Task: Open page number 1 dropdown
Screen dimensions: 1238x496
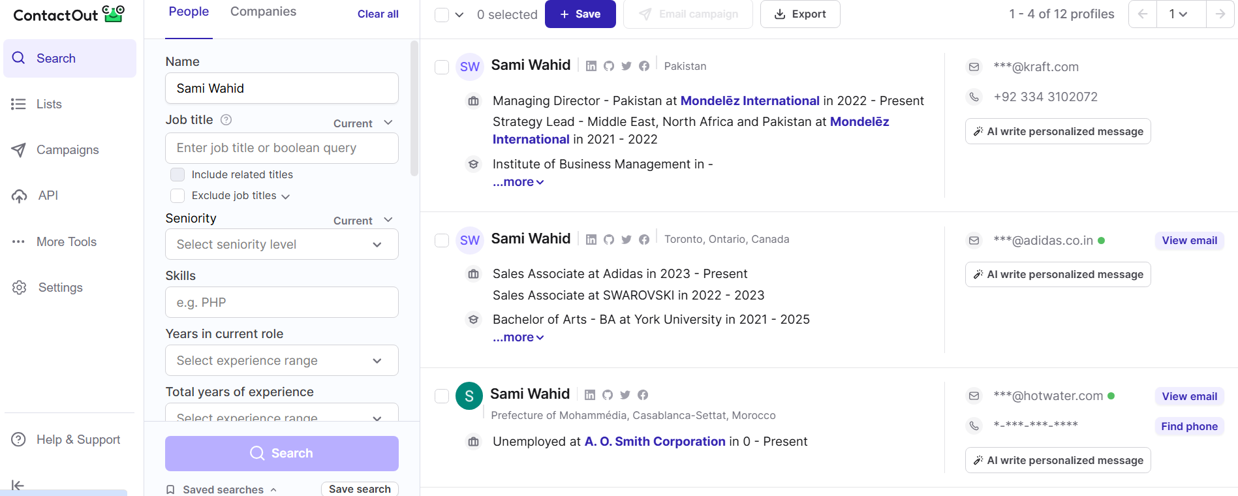Action: 1181,14
